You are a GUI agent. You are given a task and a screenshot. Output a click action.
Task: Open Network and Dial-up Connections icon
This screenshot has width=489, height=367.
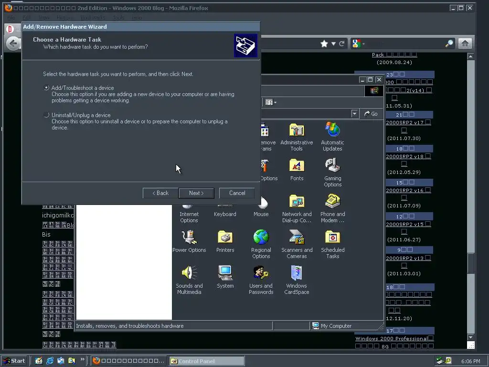[297, 209]
